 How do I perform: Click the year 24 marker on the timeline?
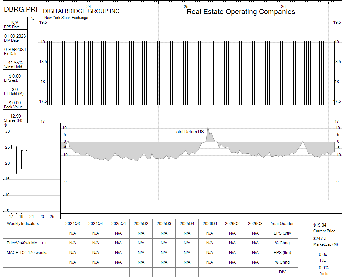click(x=88, y=7)
